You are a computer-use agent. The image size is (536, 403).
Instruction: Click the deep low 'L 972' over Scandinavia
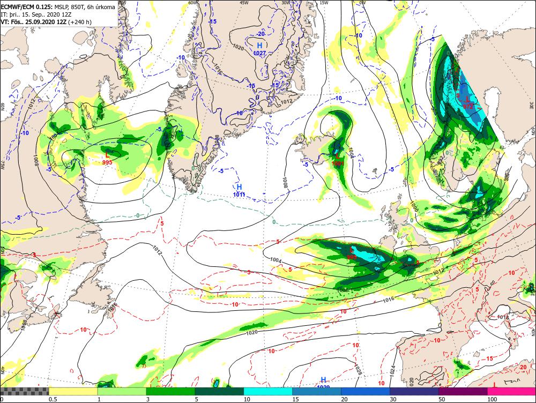[x=468, y=102]
